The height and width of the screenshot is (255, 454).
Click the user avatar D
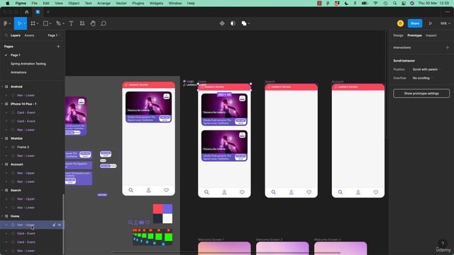(x=400, y=23)
